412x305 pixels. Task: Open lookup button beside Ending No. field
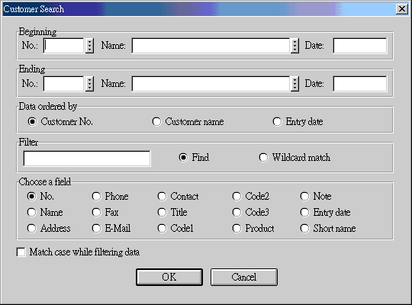pyautogui.click(x=89, y=84)
